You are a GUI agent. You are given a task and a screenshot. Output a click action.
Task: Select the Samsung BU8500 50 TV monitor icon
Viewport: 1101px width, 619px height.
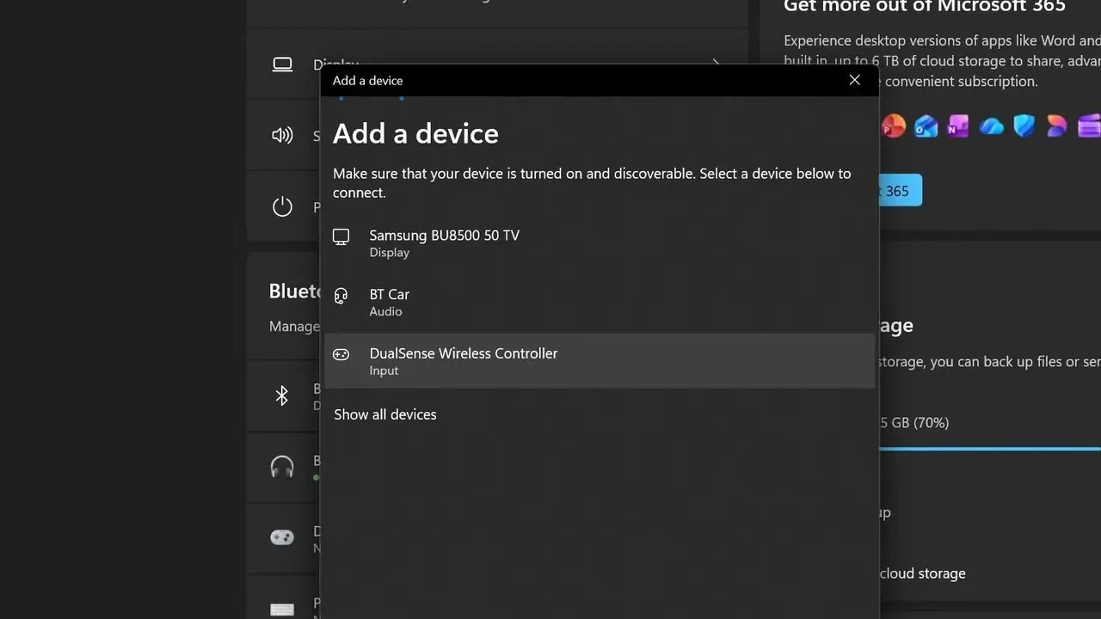coord(341,237)
